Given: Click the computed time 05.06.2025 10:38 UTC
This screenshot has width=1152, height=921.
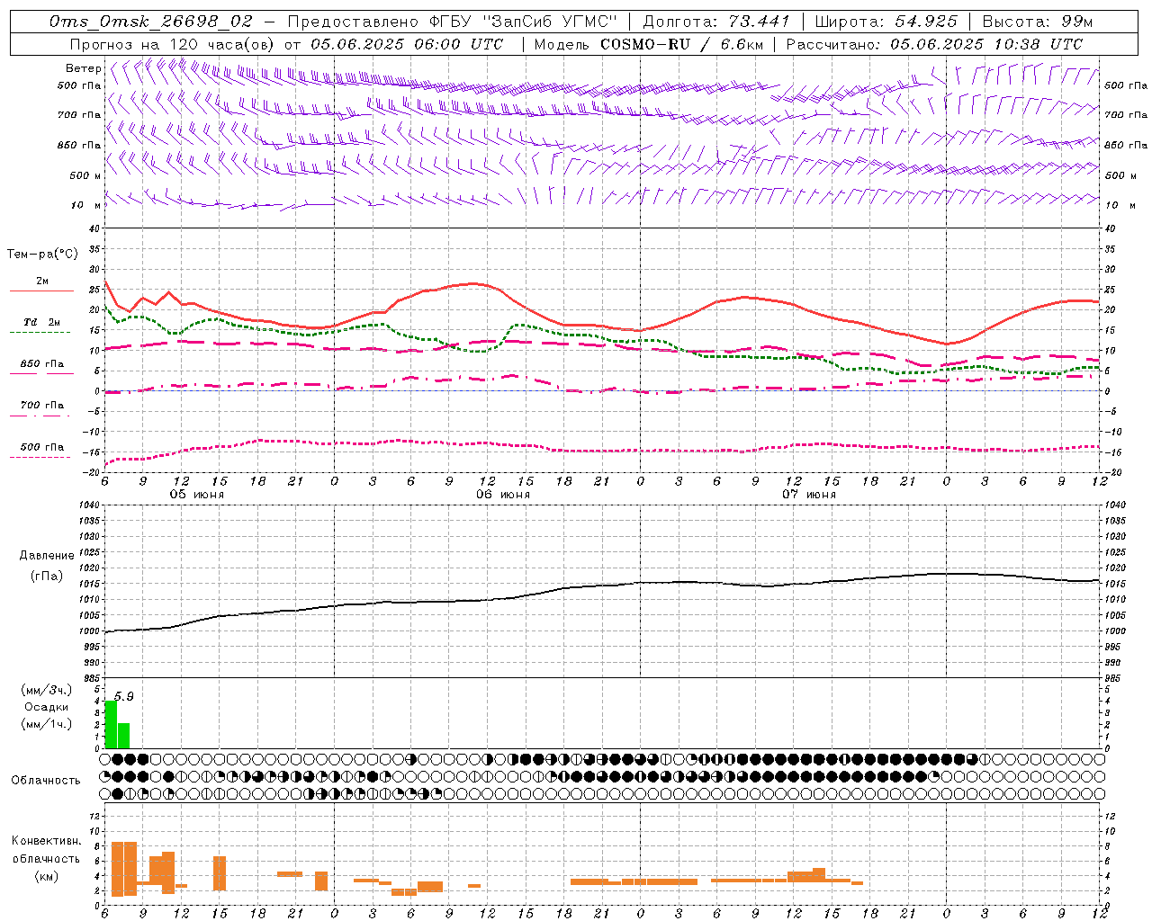Looking at the screenshot, I should [x=986, y=44].
